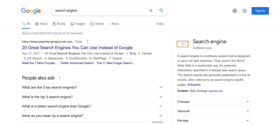Click the Google logo
The height and width of the screenshot is (125, 275).
(31, 11)
